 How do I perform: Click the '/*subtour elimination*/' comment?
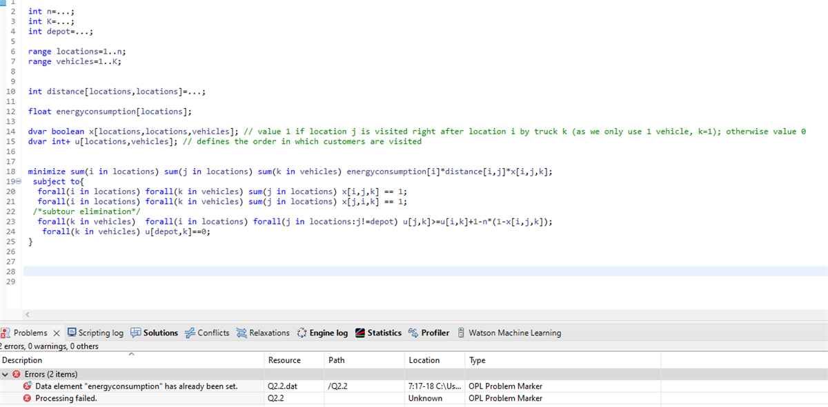(x=87, y=211)
